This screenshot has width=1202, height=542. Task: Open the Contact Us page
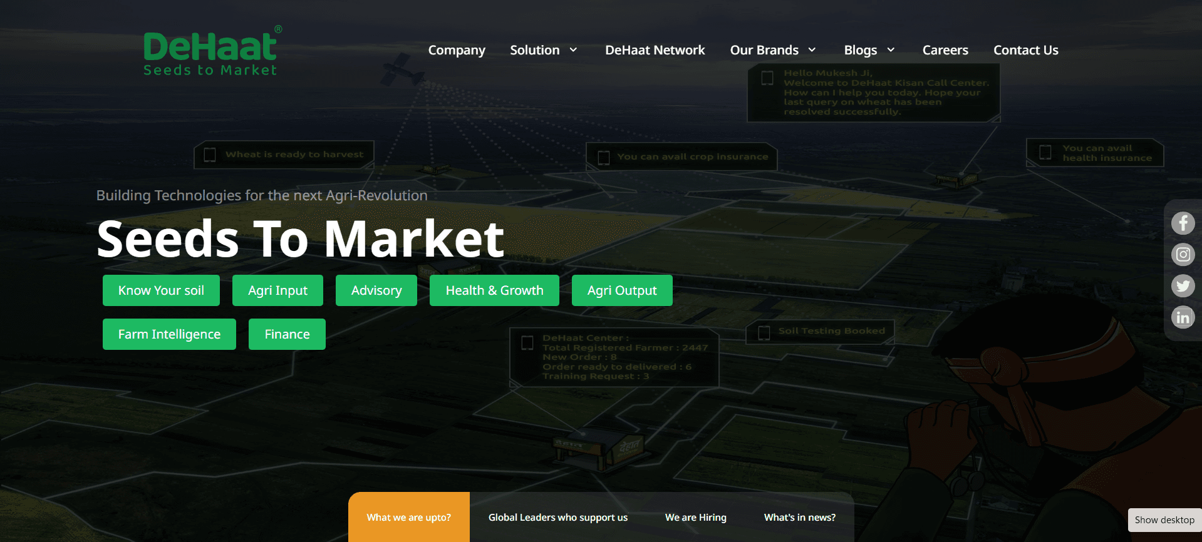[x=1025, y=50]
